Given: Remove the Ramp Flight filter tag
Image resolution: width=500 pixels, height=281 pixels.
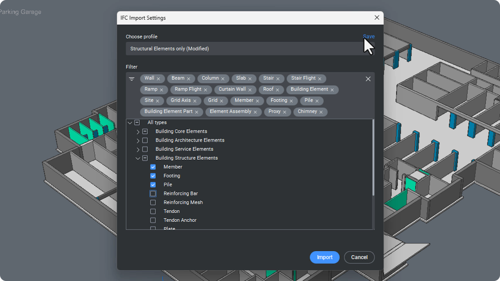Looking at the screenshot, I should [205, 90].
